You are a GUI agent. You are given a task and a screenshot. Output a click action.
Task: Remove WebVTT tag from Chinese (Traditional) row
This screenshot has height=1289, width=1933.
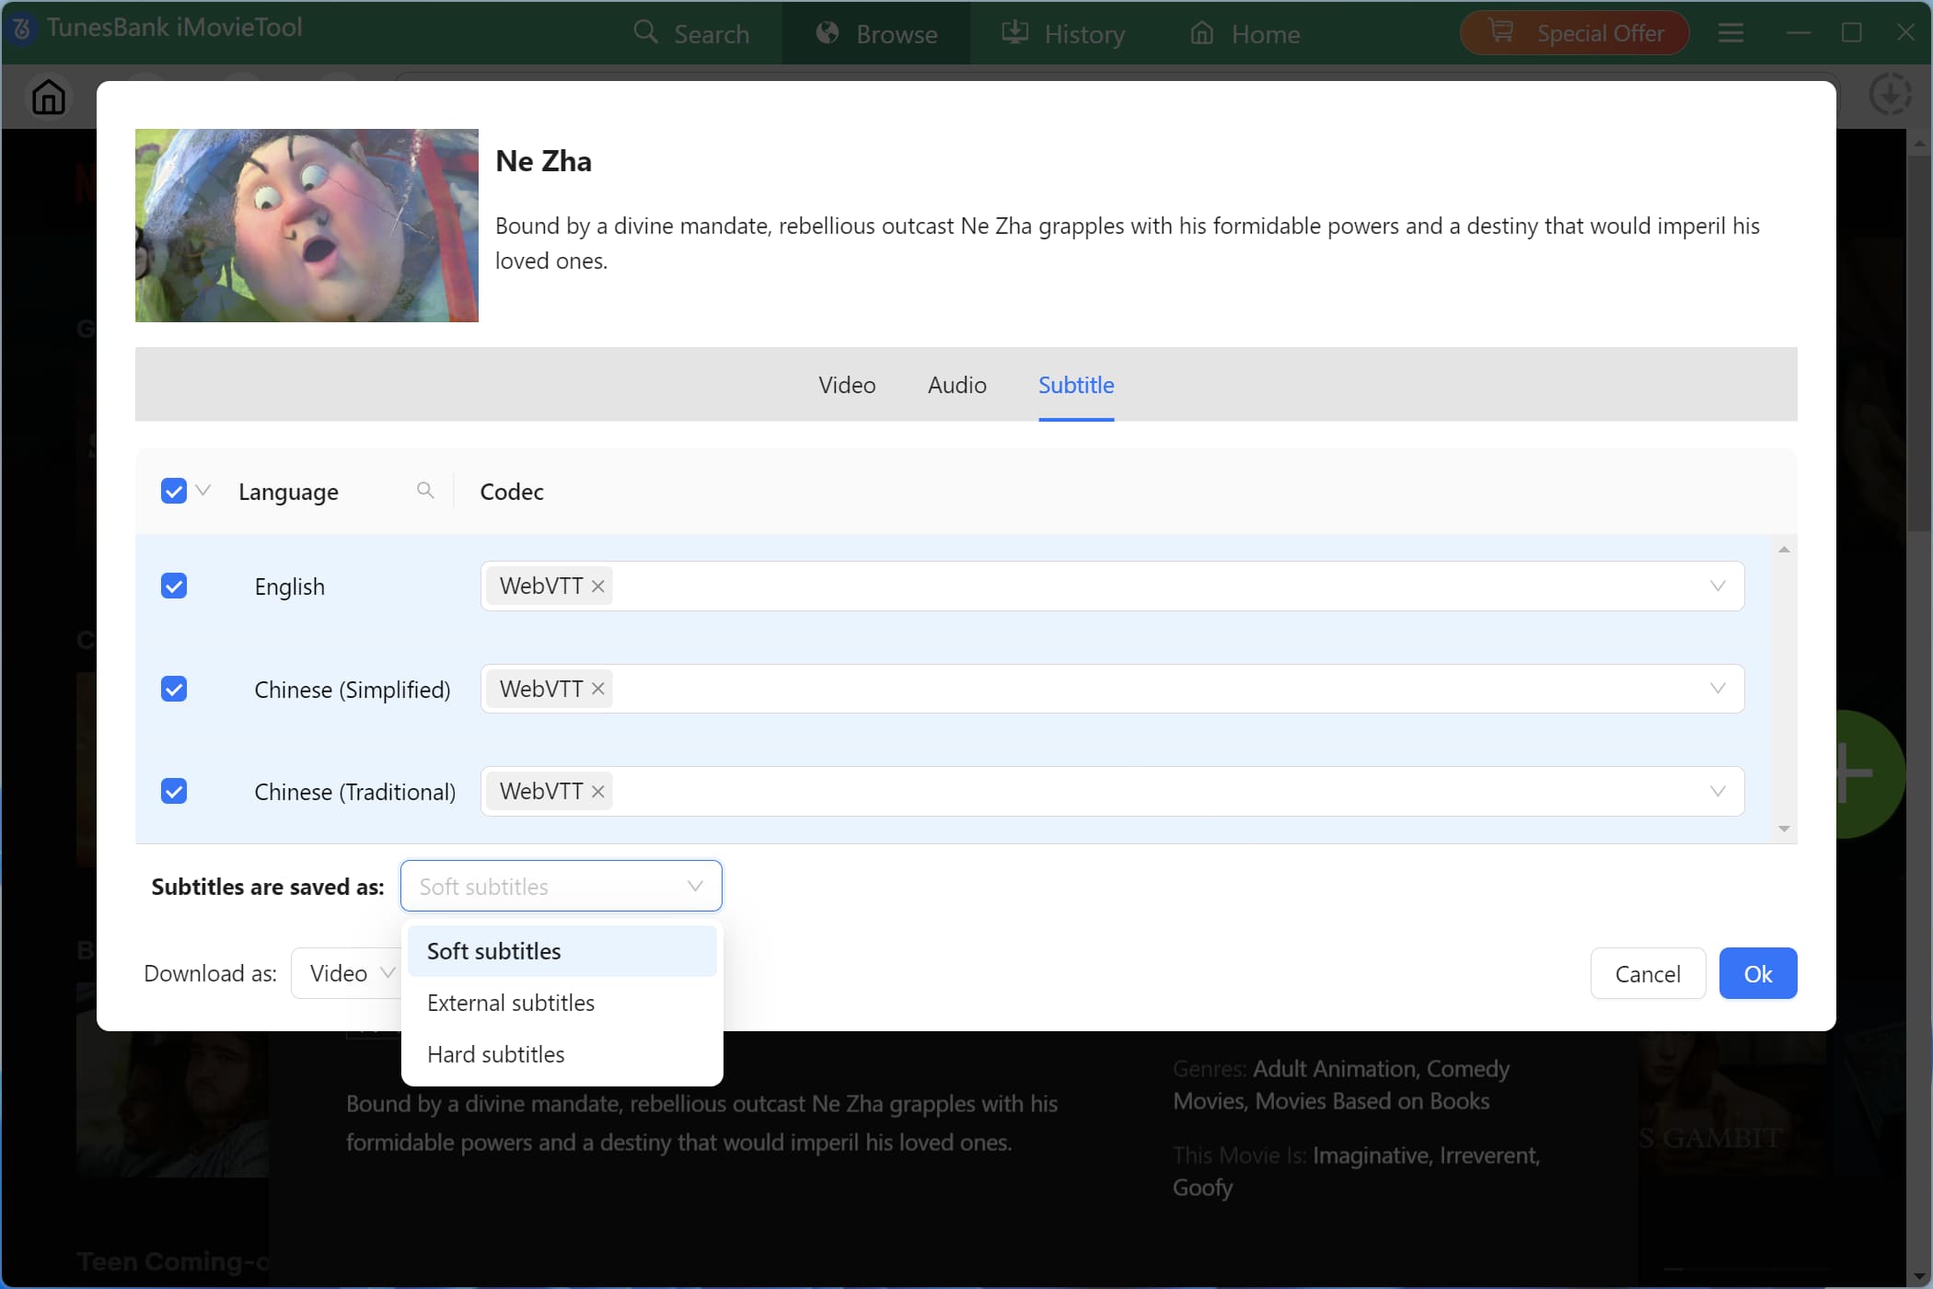[x=598, y=792]
